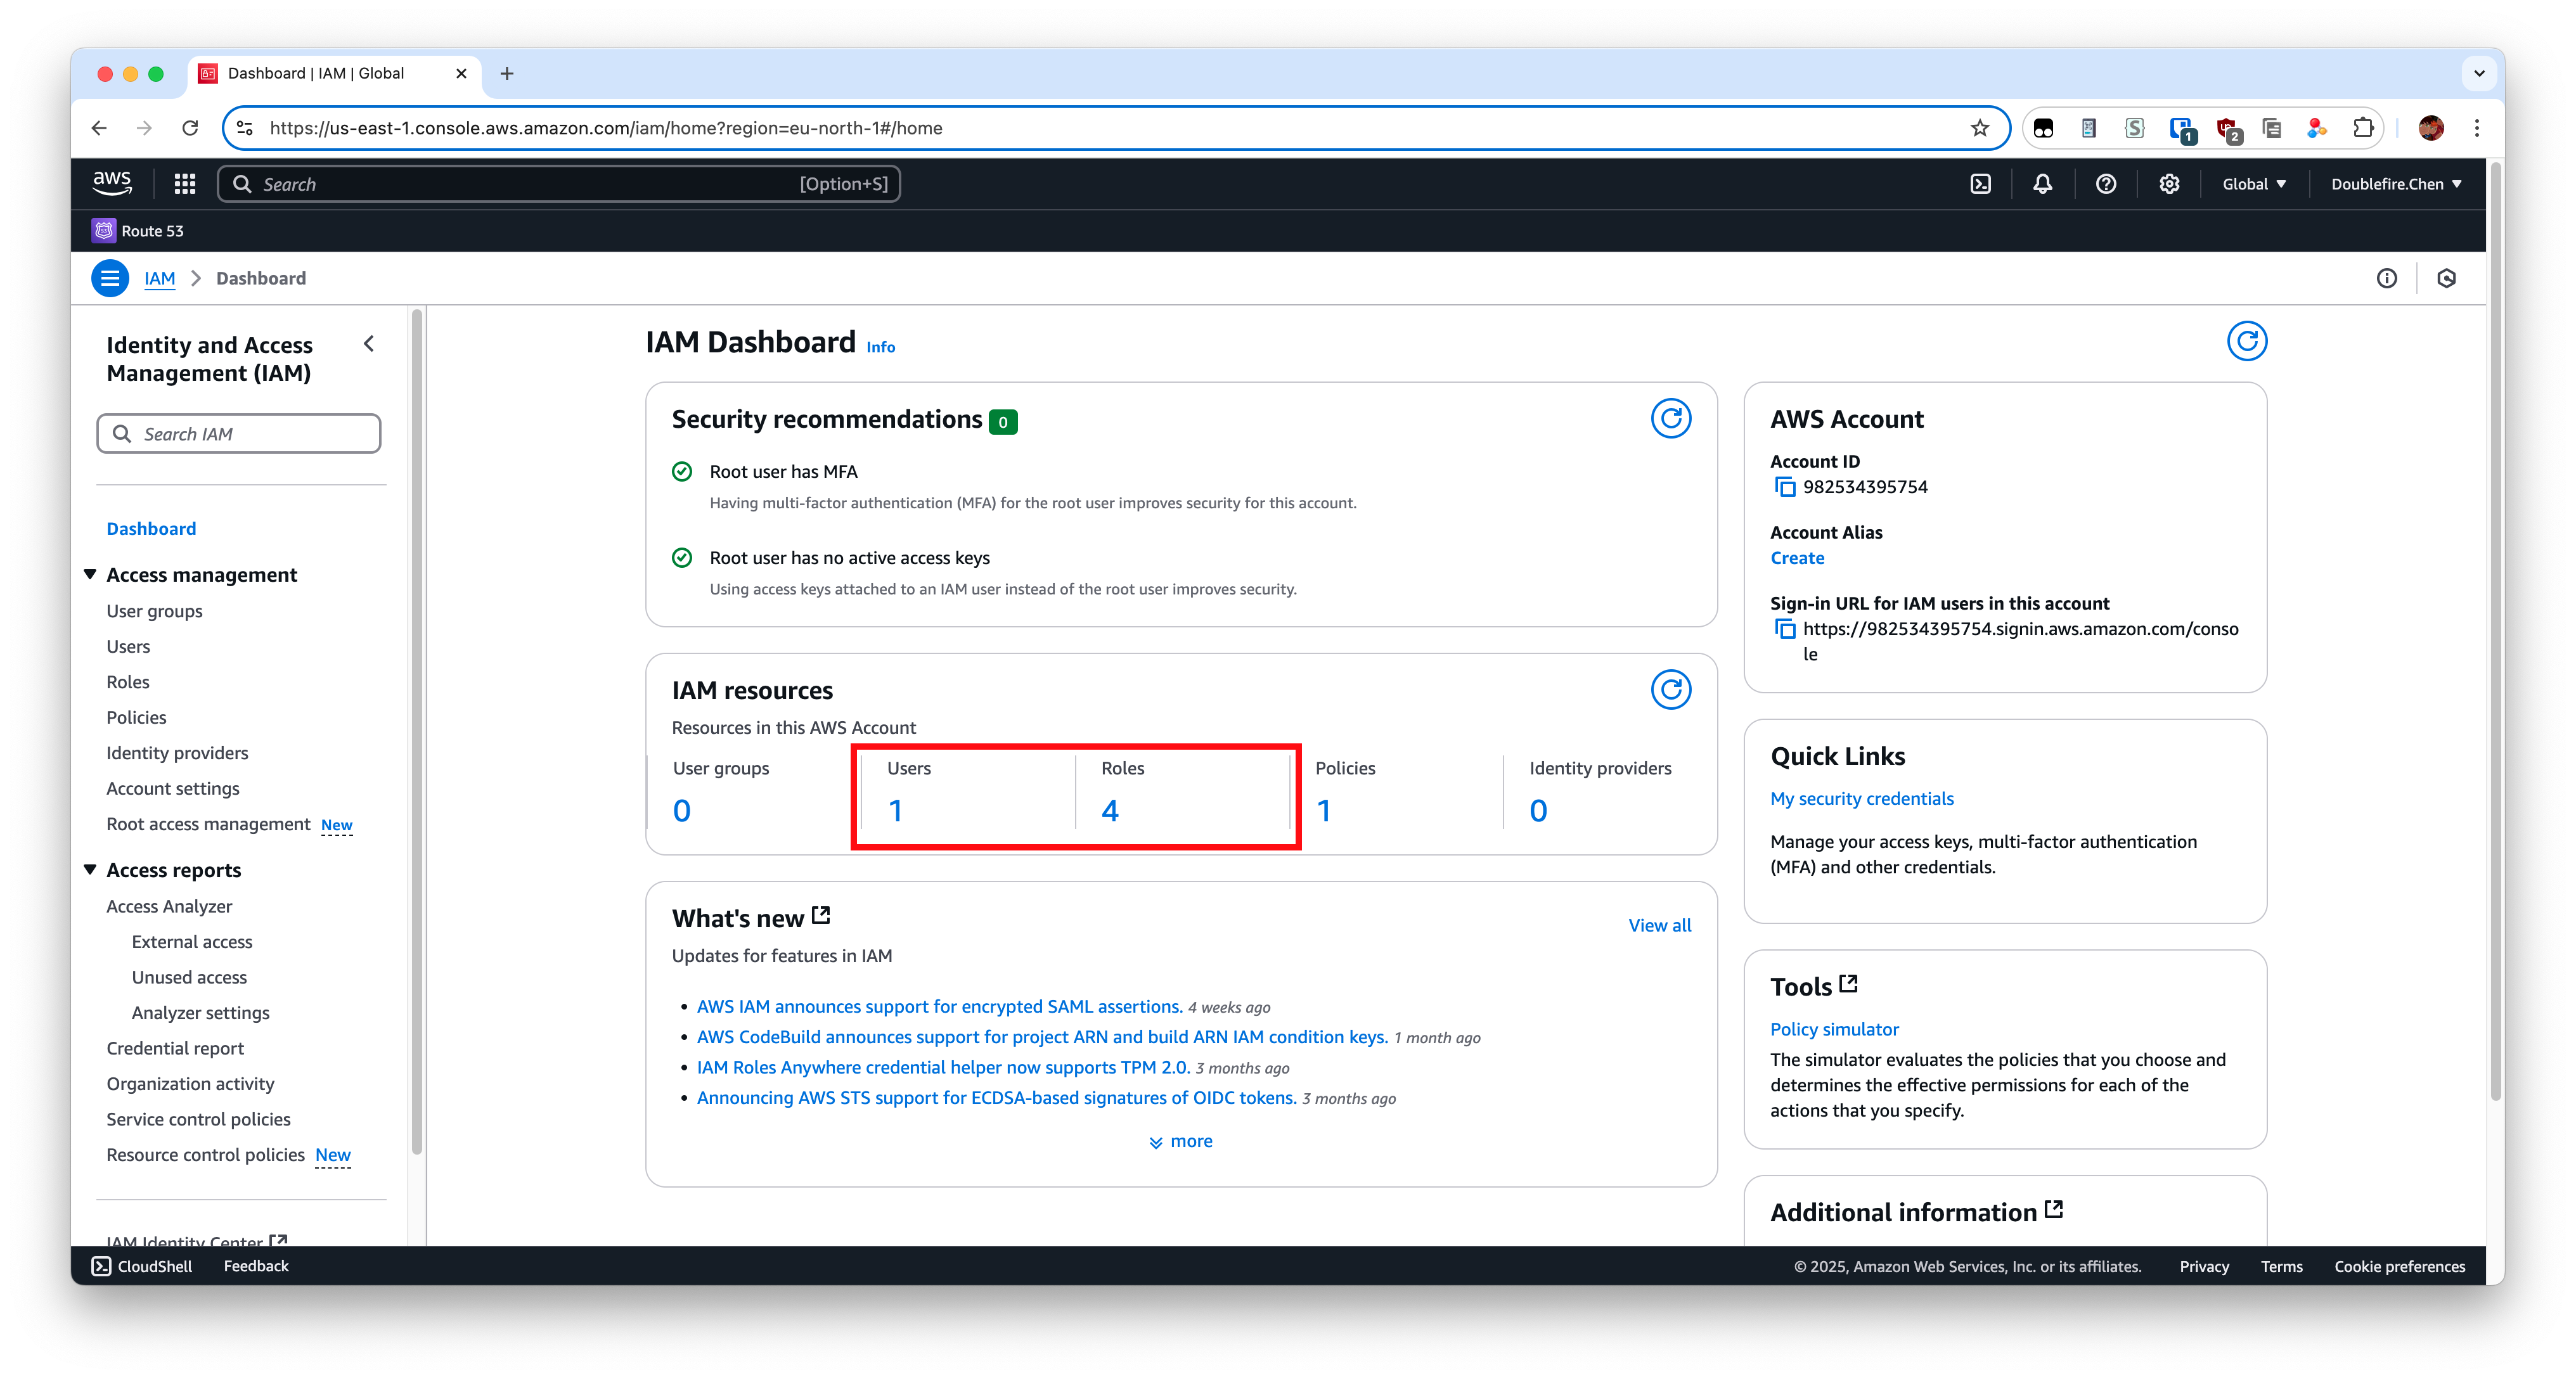This screenshot has width=2576, height=1379.
Task: Open Roles in side navigation
Action: click(128, 682)
